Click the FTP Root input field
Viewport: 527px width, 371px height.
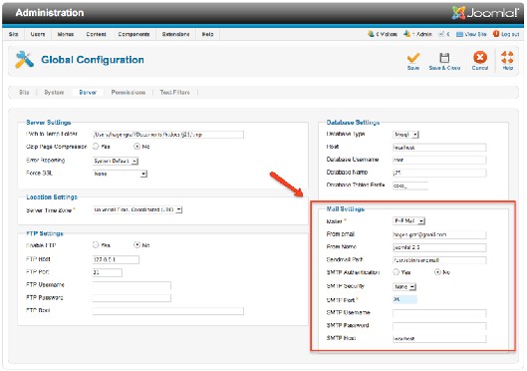pyautogui.click(x=168, y=311)
